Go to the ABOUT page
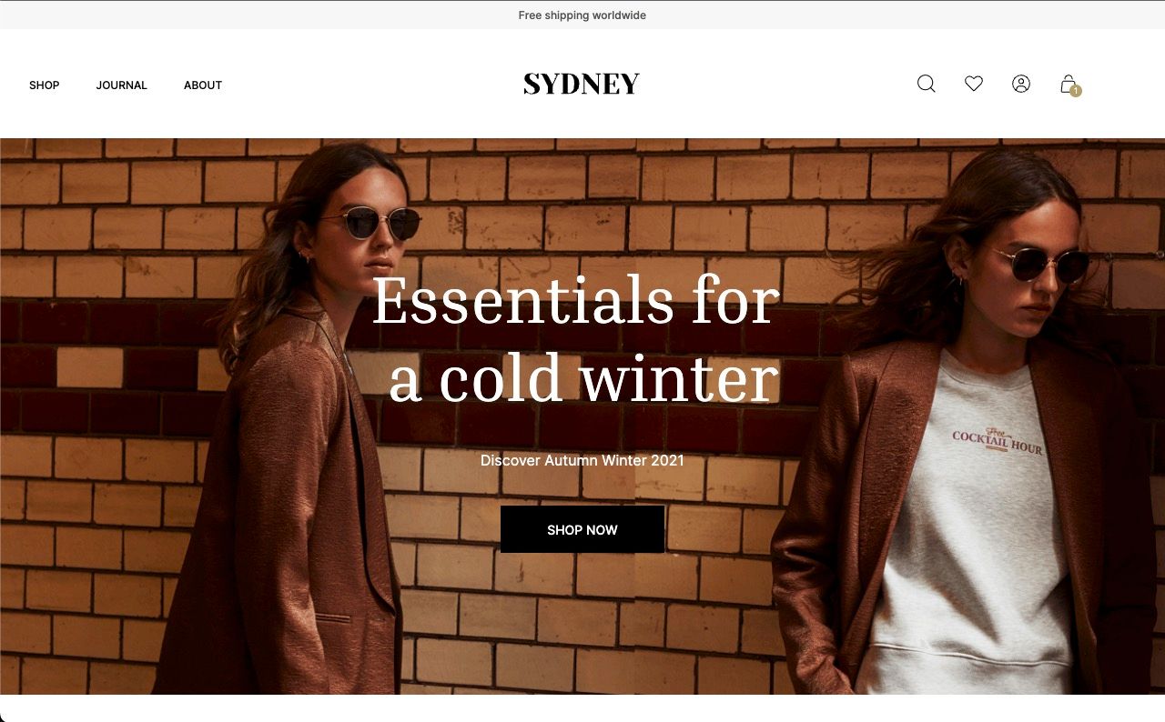The height and width of the screenshot is (722, 1165). point(203,85)
